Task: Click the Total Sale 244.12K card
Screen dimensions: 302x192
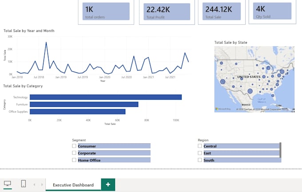Action: (x=222, y=12)
